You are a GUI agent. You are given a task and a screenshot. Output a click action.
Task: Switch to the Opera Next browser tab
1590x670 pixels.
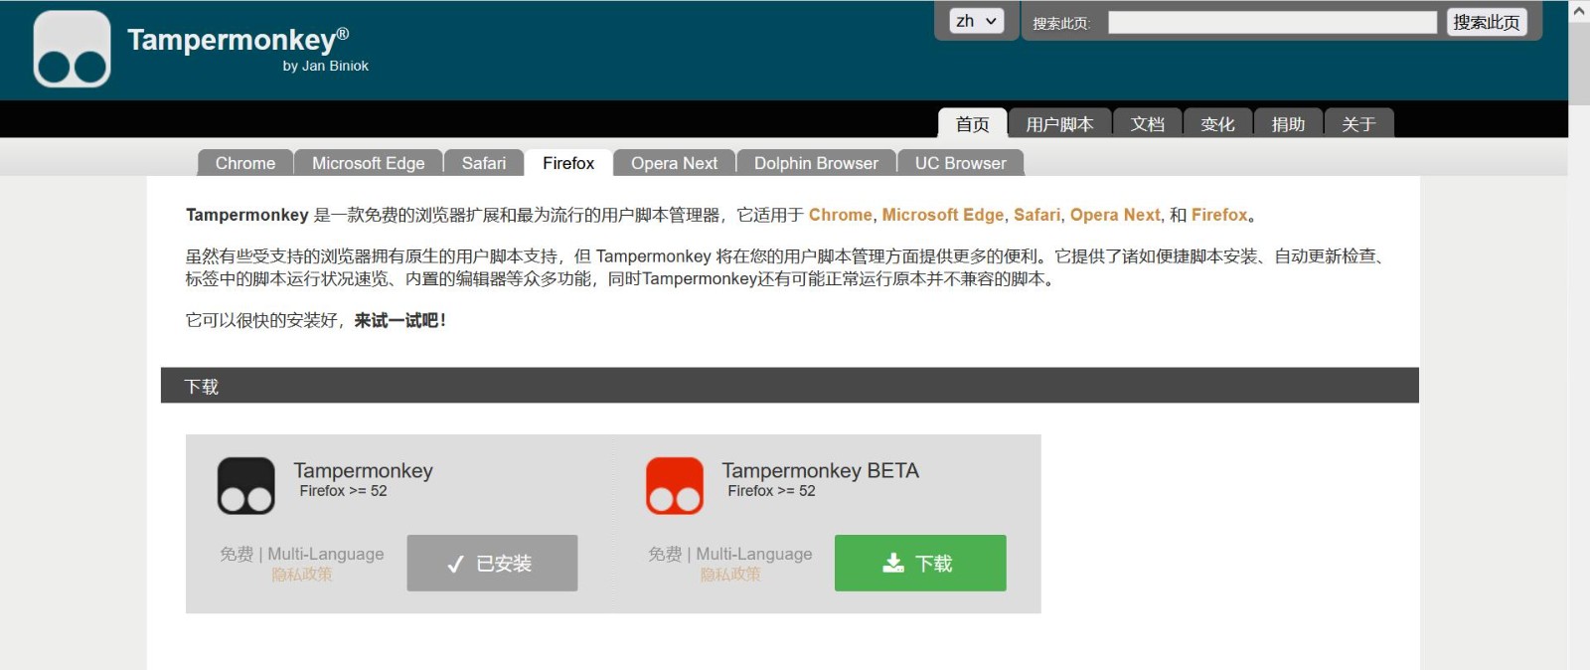675,163
